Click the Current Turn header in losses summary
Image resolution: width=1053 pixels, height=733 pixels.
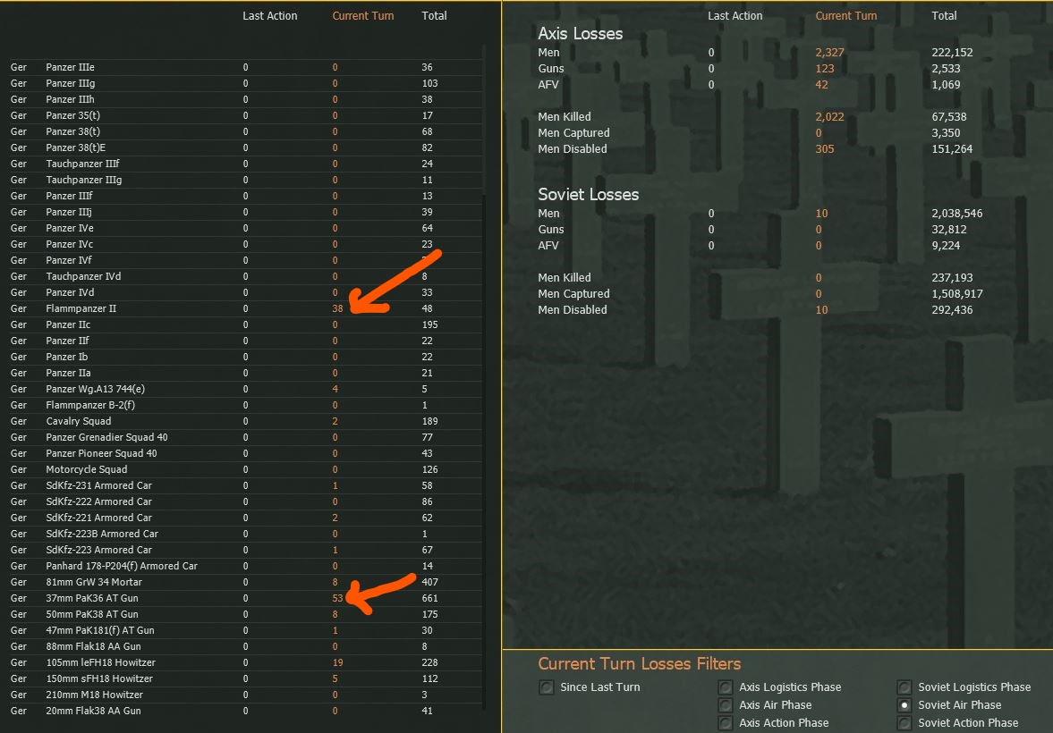[x=846, y=15]
